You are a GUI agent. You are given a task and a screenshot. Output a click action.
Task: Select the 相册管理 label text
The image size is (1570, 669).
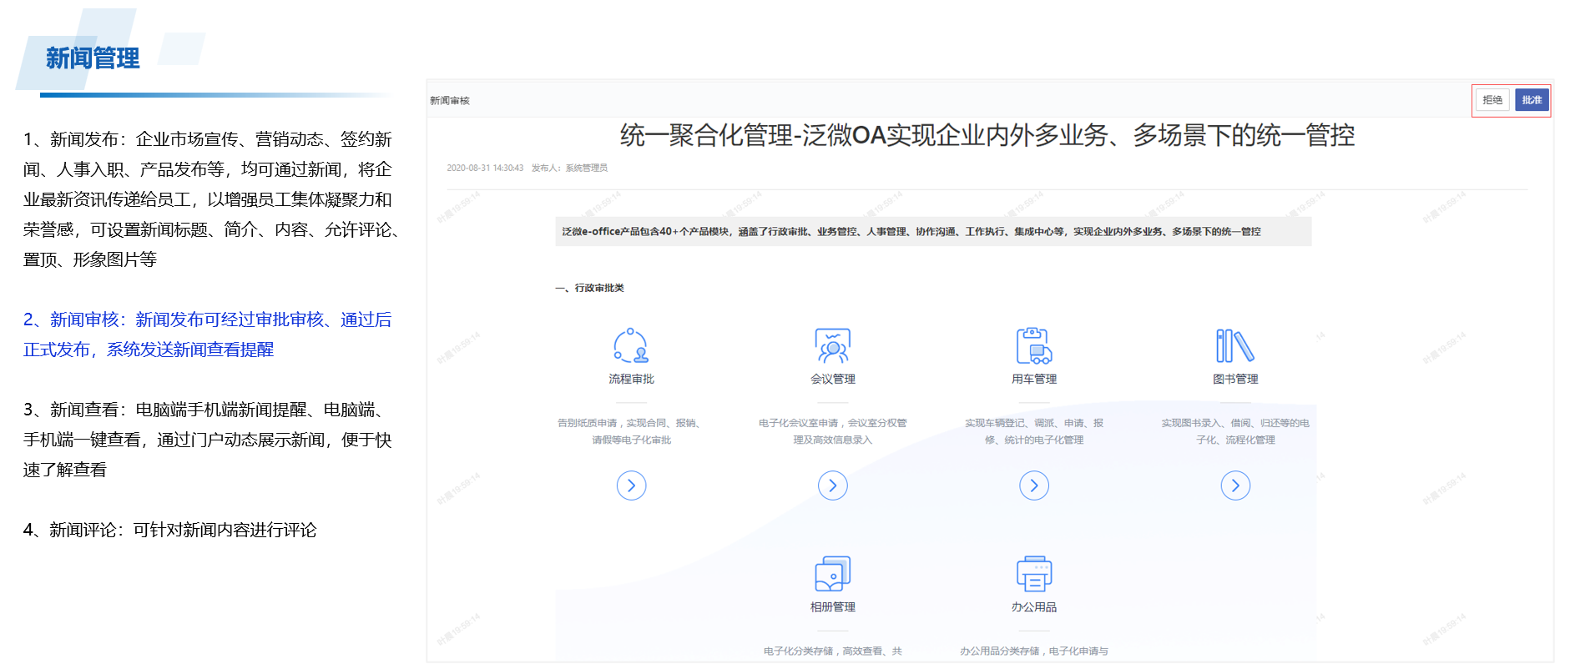click(833, 607)
